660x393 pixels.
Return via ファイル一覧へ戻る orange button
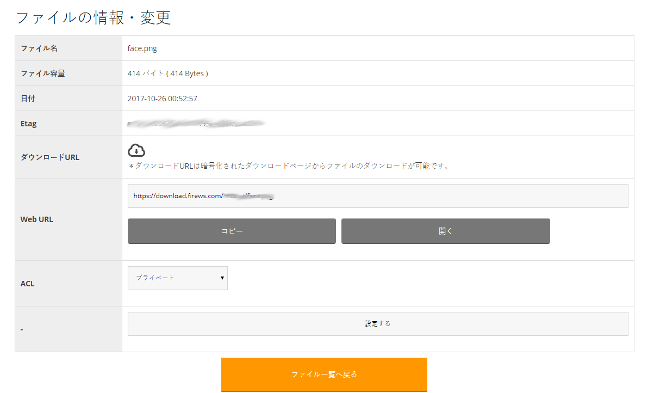(324, 374)
